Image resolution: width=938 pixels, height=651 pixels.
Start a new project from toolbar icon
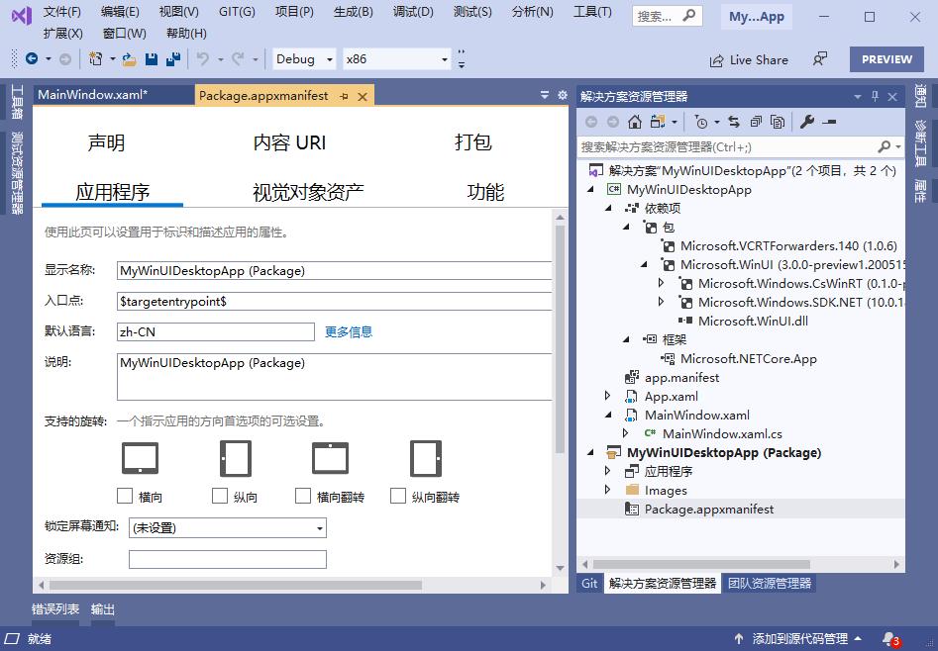(94, 59)
